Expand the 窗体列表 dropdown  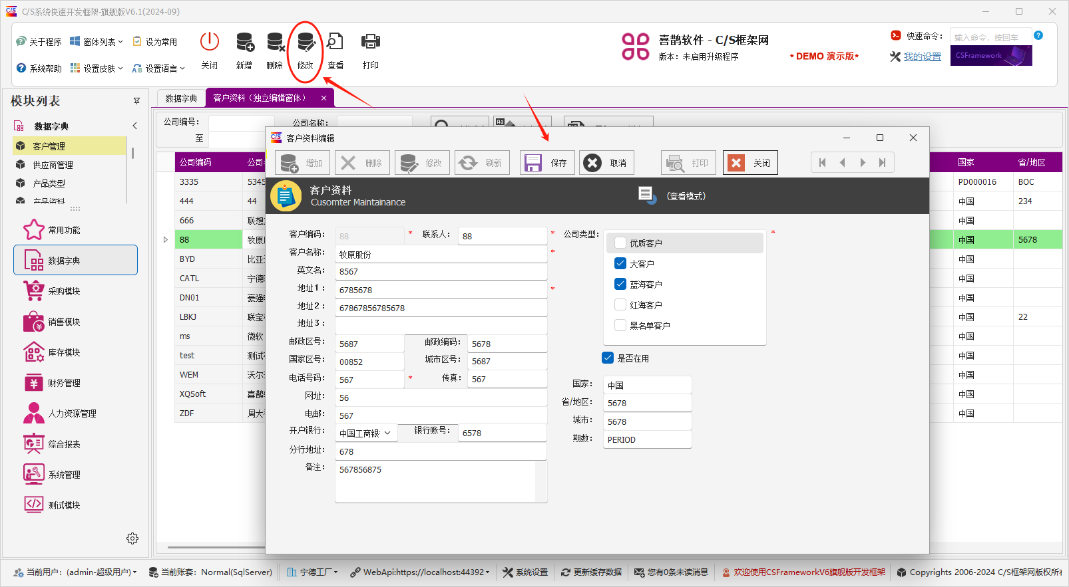97,42
